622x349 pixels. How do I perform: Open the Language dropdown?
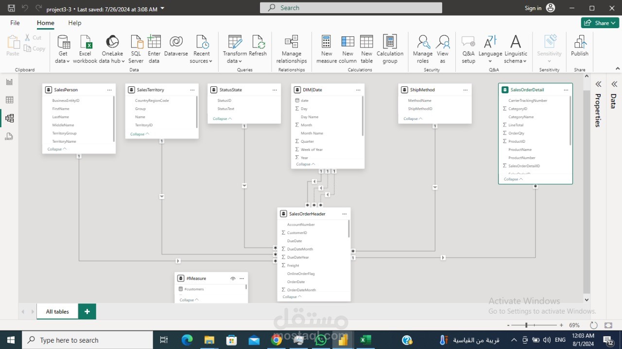click(490, 49)
